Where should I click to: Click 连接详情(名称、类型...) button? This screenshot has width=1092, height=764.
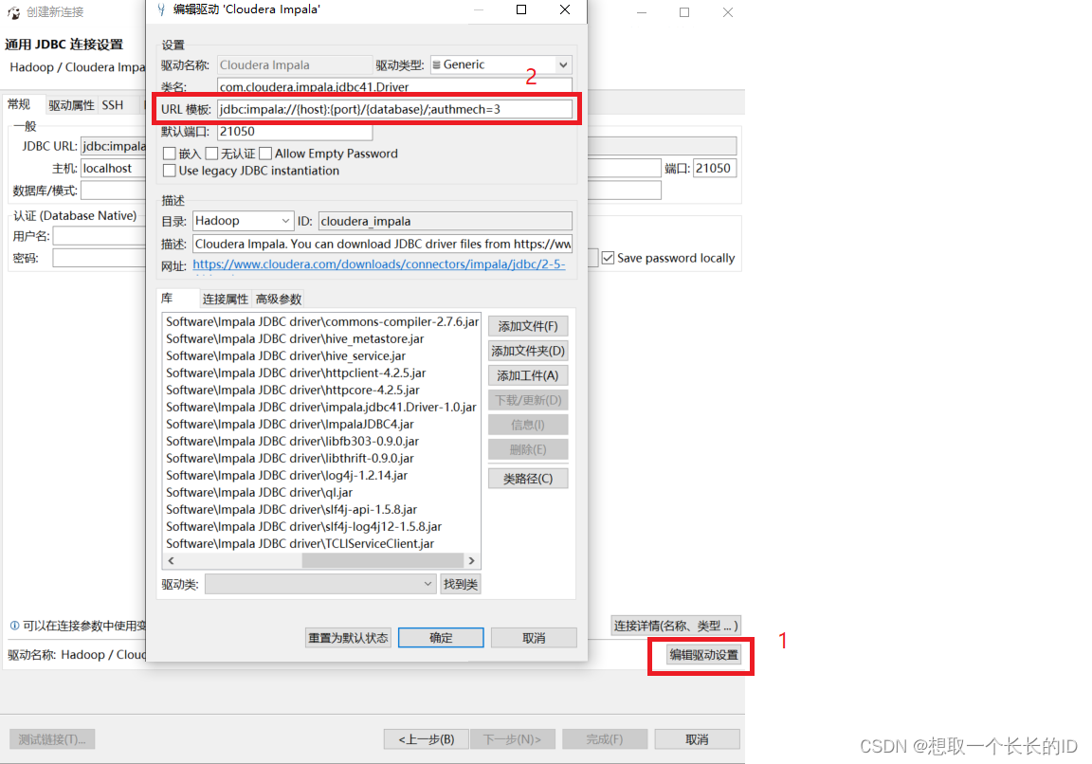tap(676, 626)
